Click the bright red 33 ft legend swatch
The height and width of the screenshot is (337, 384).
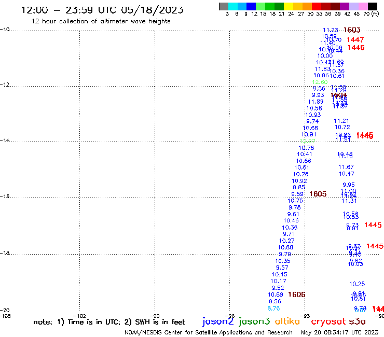(x=317, y=6)
